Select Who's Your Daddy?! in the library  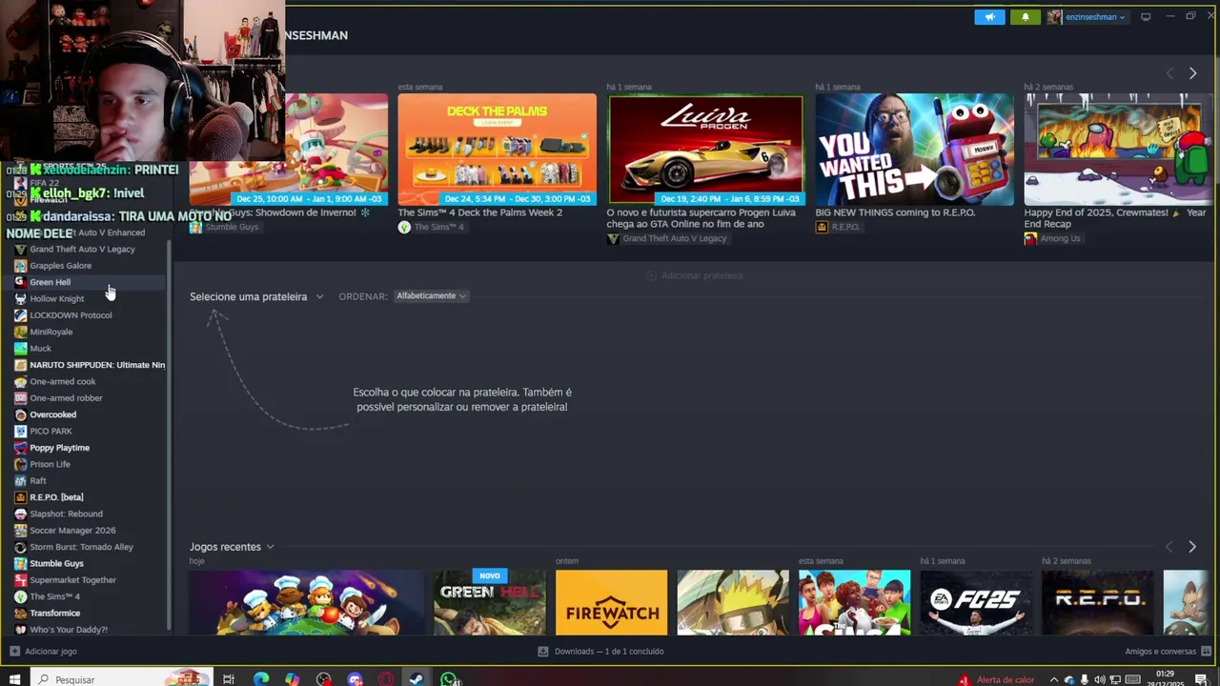coord(69,630)
